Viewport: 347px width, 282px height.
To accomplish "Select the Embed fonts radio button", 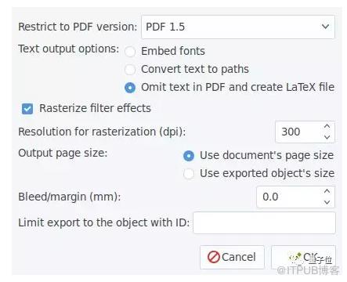I will [x=130, y=52].
